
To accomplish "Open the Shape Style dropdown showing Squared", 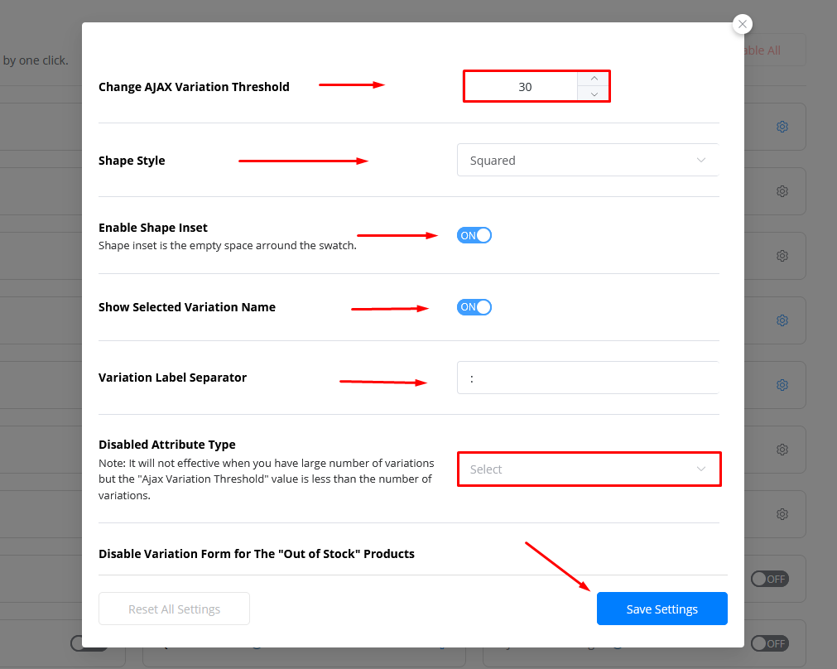I will click(x=580, y=161).
